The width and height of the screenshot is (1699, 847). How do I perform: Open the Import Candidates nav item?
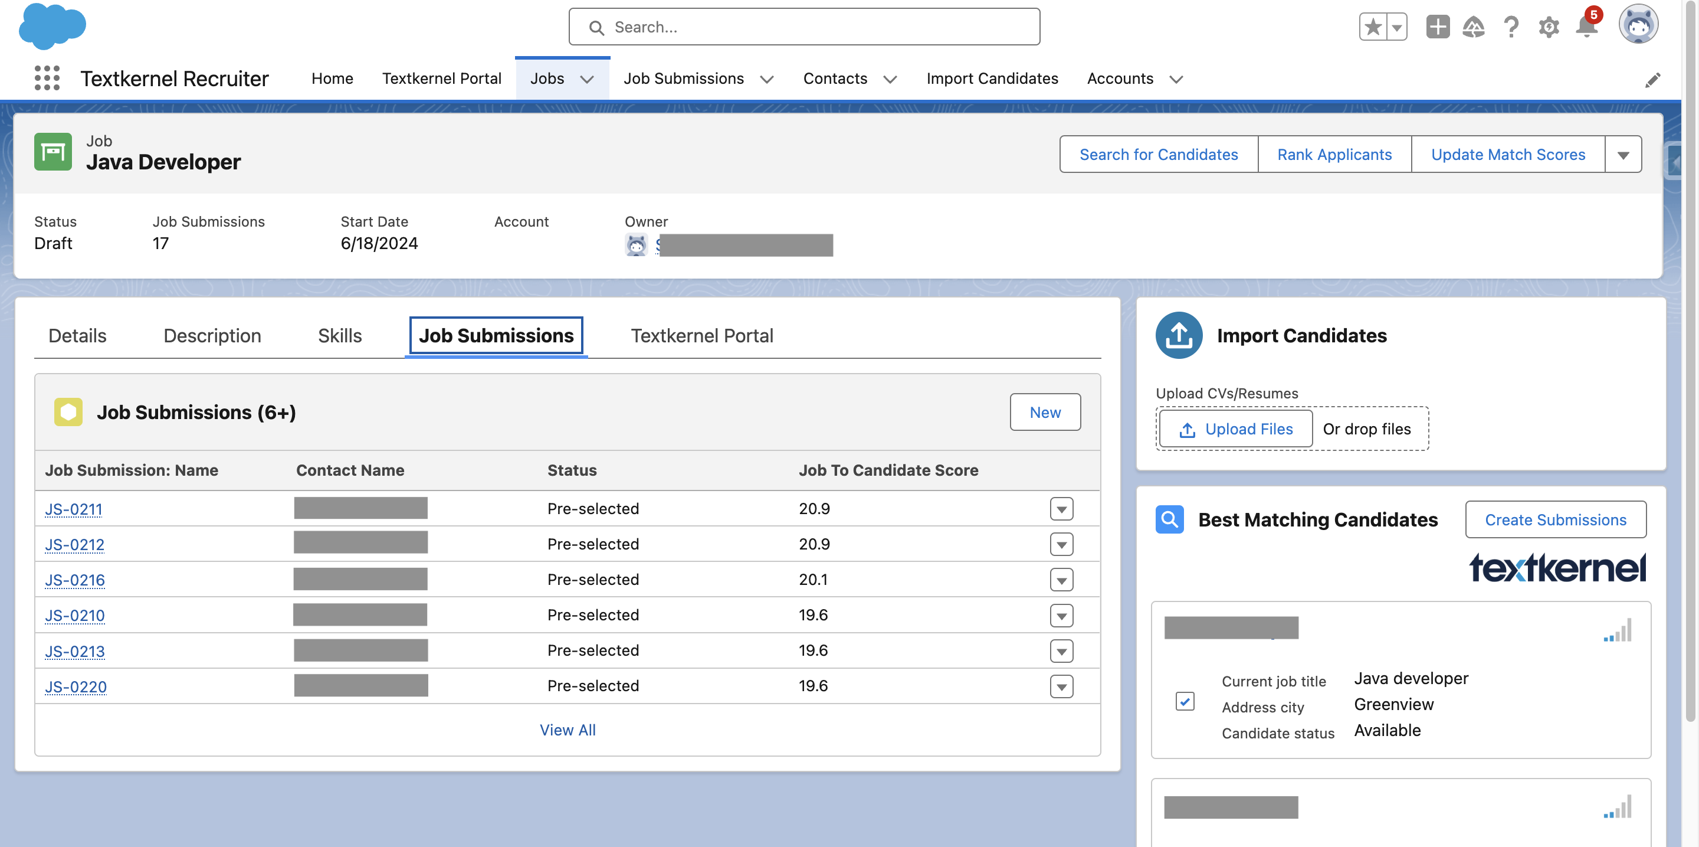(992, 79)
